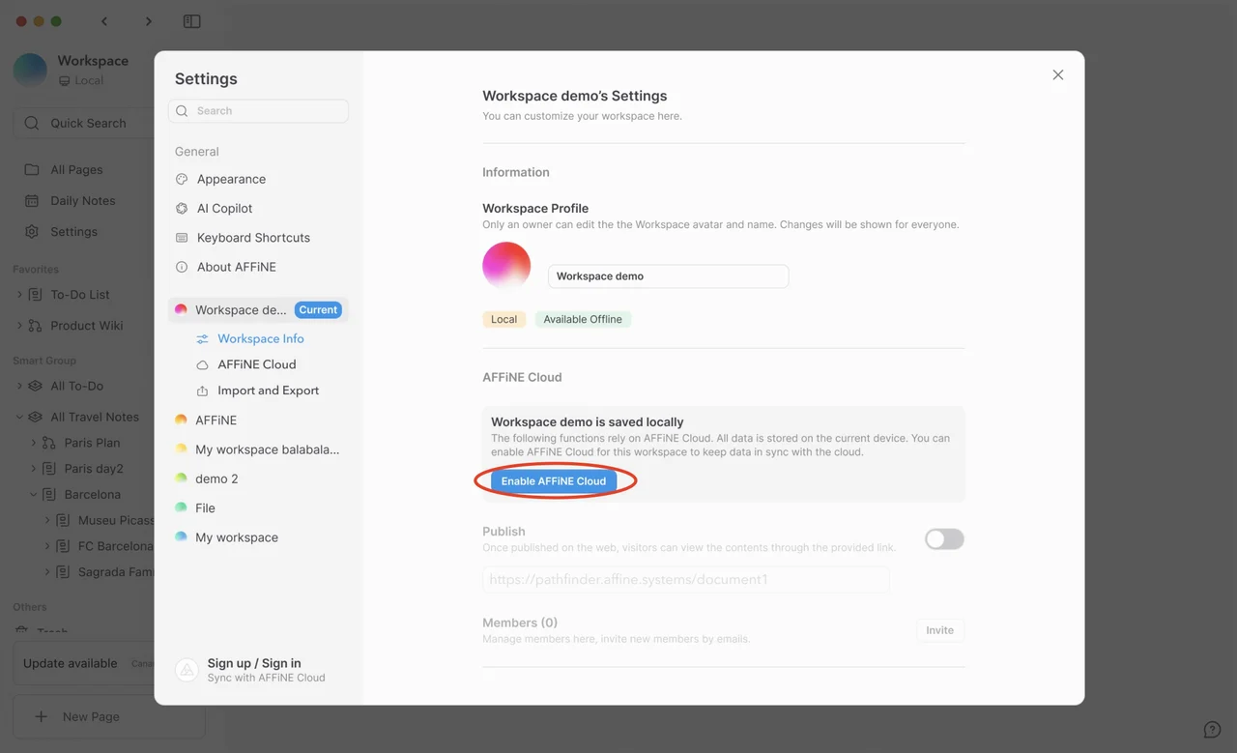Click the Daily Notes calendar icon
This screenshot has height=753, width=1237.
[x=32, y=201]
